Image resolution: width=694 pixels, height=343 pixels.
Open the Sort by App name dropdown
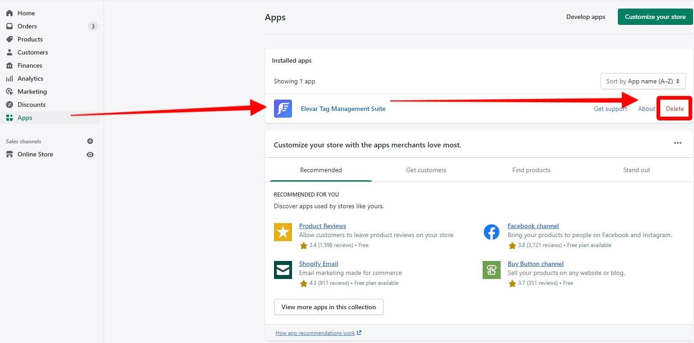pyautogui.click(x=643, y=81)
